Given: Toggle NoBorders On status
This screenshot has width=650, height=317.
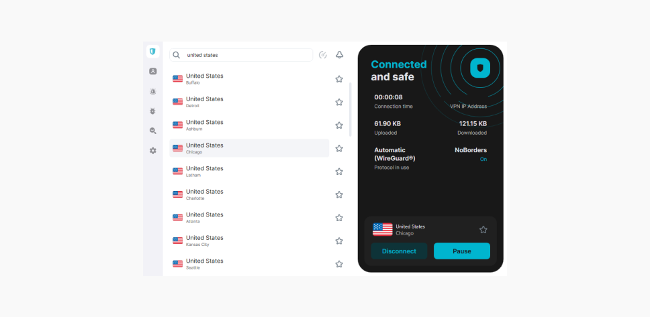Looking at the screenshot, I should point(483,159).
